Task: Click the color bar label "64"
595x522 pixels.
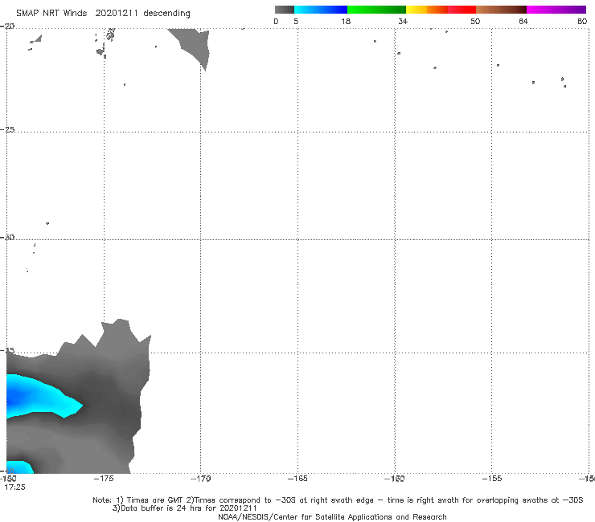Action: click(523, 22)
